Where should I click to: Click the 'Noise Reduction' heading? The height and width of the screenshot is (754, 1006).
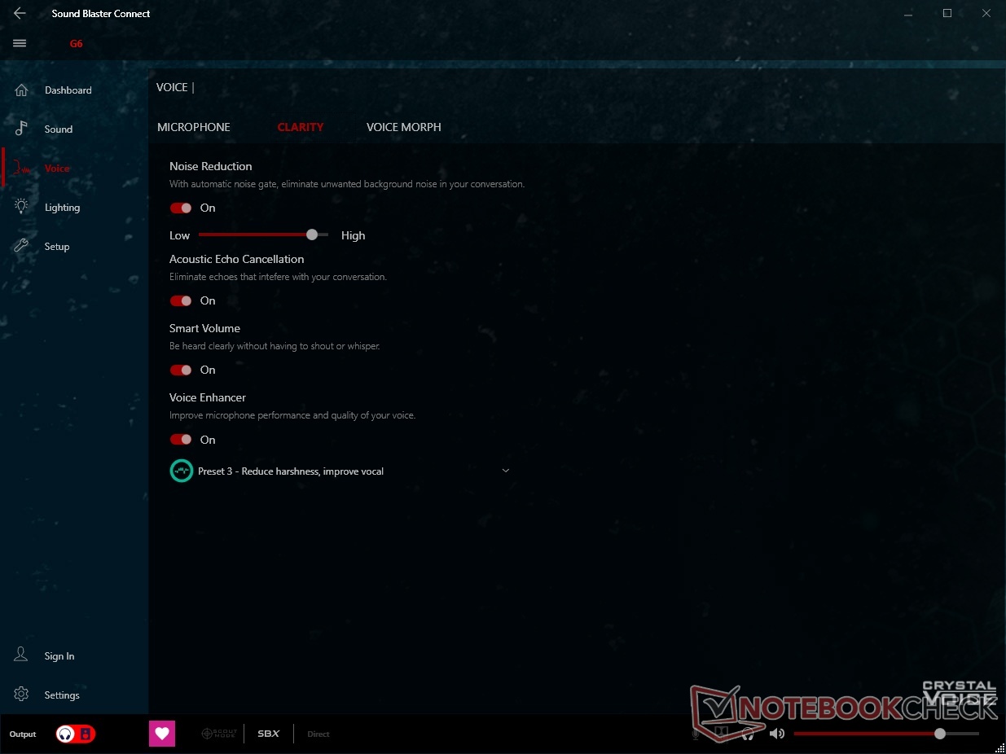pyautogui.click(x=211, y=166)
